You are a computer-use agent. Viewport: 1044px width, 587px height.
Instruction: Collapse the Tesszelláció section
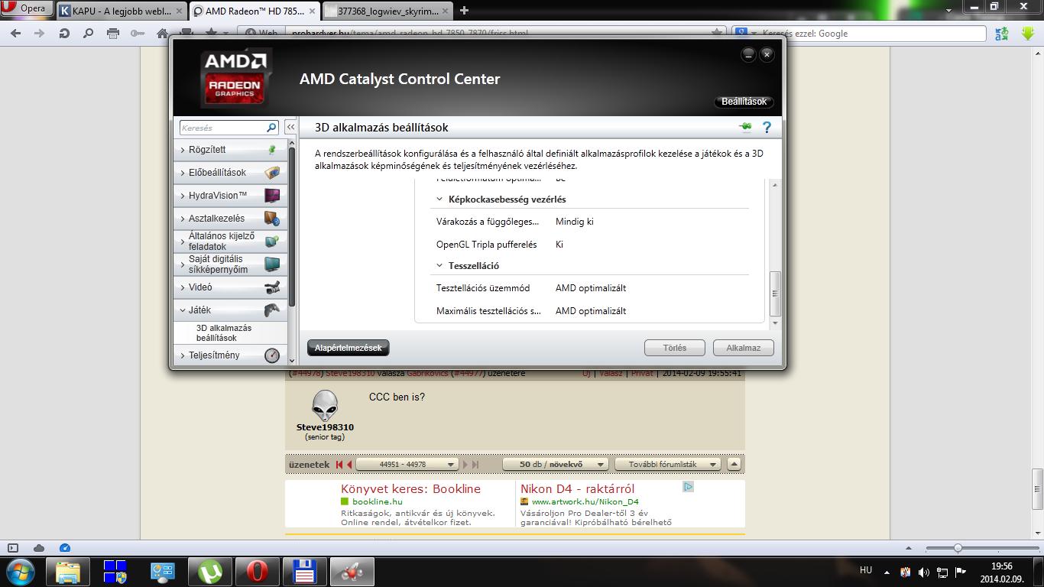(x=439, y=266)
